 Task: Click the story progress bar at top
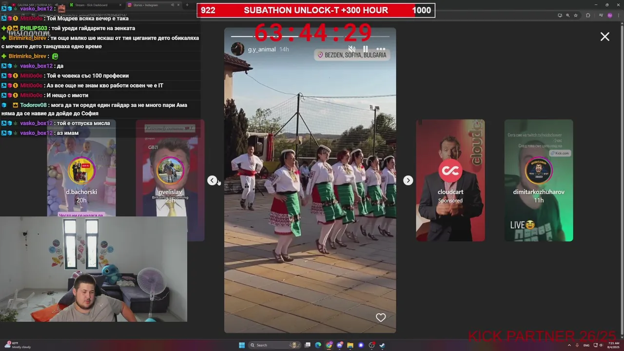[310, 36]
